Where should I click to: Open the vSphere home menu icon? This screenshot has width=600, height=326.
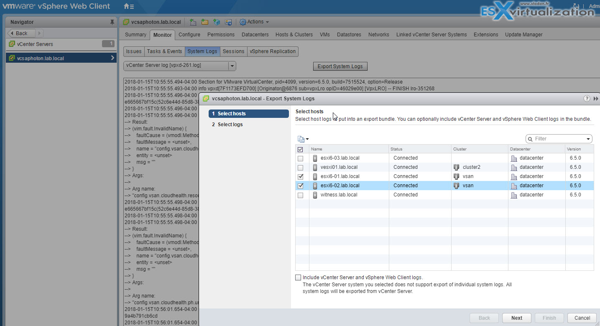point(129,6)
